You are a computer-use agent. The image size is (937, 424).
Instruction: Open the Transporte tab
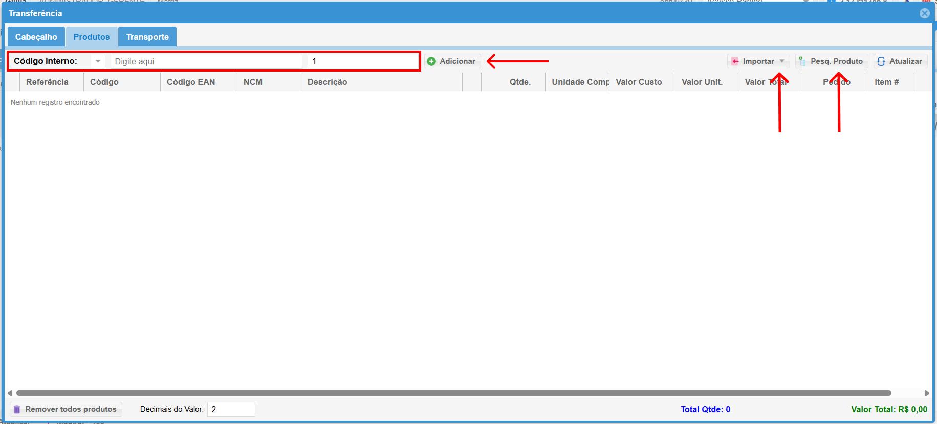tap(147, 37)
